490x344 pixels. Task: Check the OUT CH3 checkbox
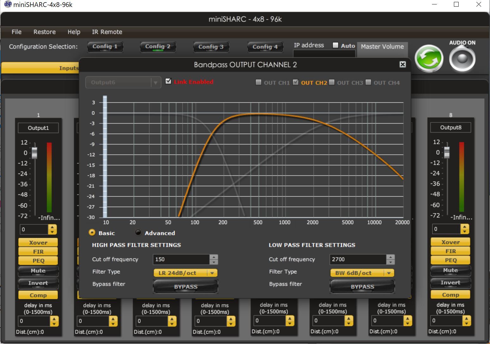coord(332,82)
